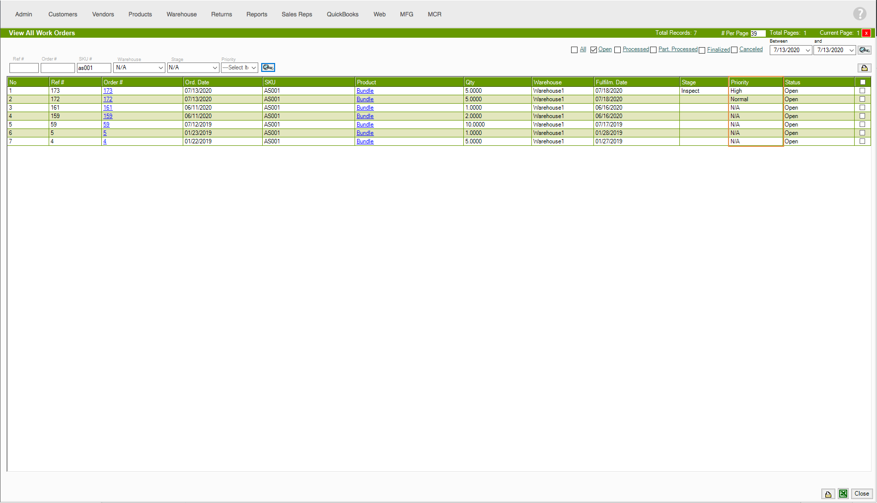
Task: Click the red X in the header bar
Action: (866, 33)
